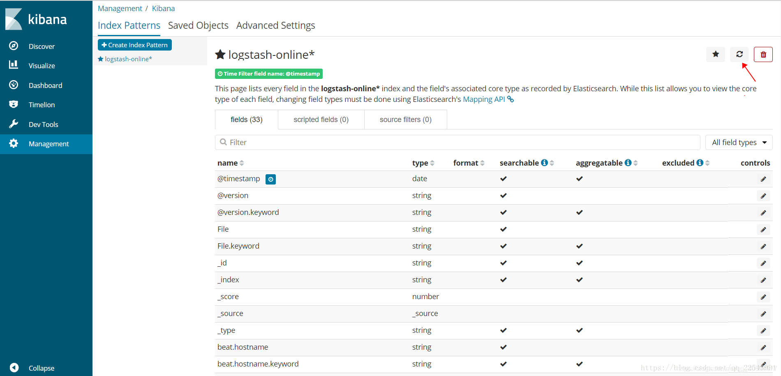Click the beat.hostname.keyword field name
The image size is (781, 376).
click(x=258, y=364)
